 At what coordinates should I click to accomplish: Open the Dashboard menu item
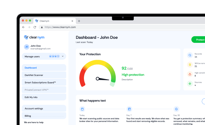pyautogui.click(x=44, y=68)
